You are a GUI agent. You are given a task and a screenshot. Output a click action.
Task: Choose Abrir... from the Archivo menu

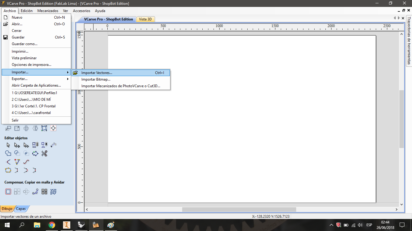pos(36,24)
